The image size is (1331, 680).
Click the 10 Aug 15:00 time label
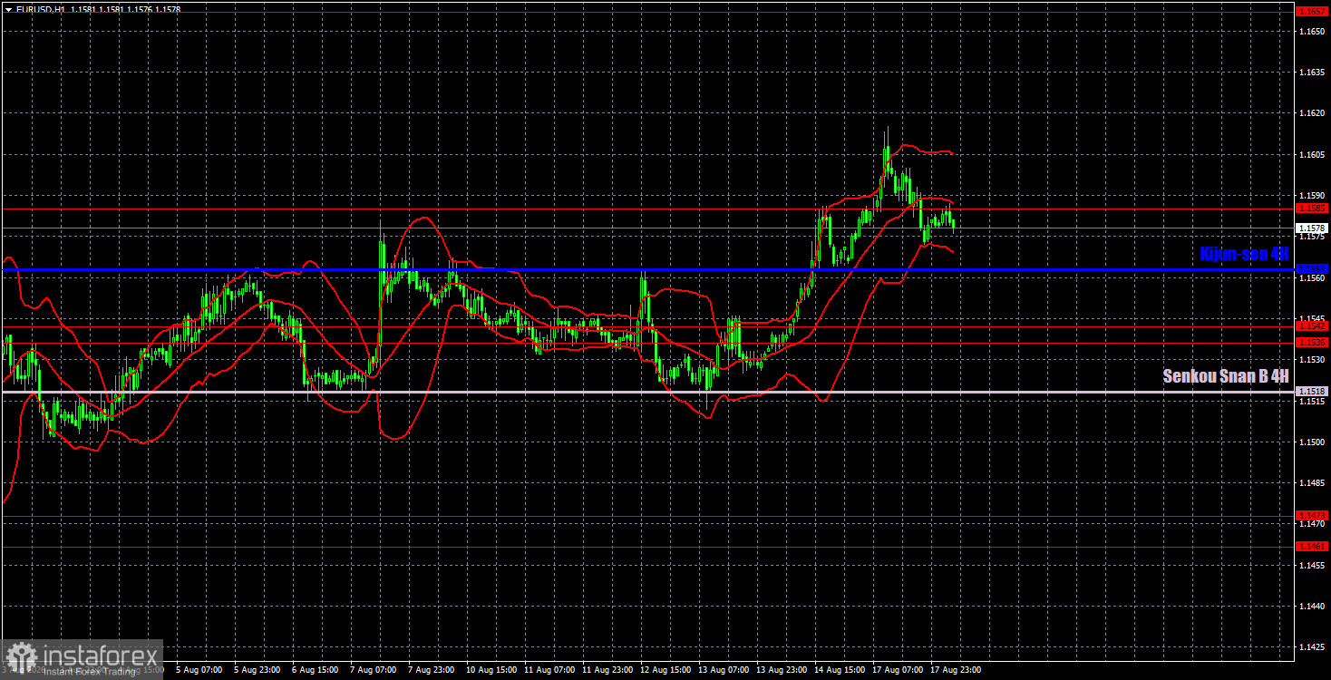click(492, 671)
